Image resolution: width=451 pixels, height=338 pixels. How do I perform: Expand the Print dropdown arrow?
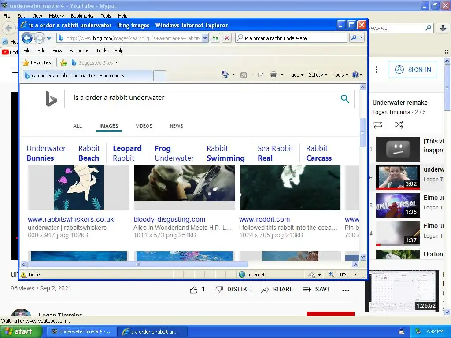pos(282,75)
